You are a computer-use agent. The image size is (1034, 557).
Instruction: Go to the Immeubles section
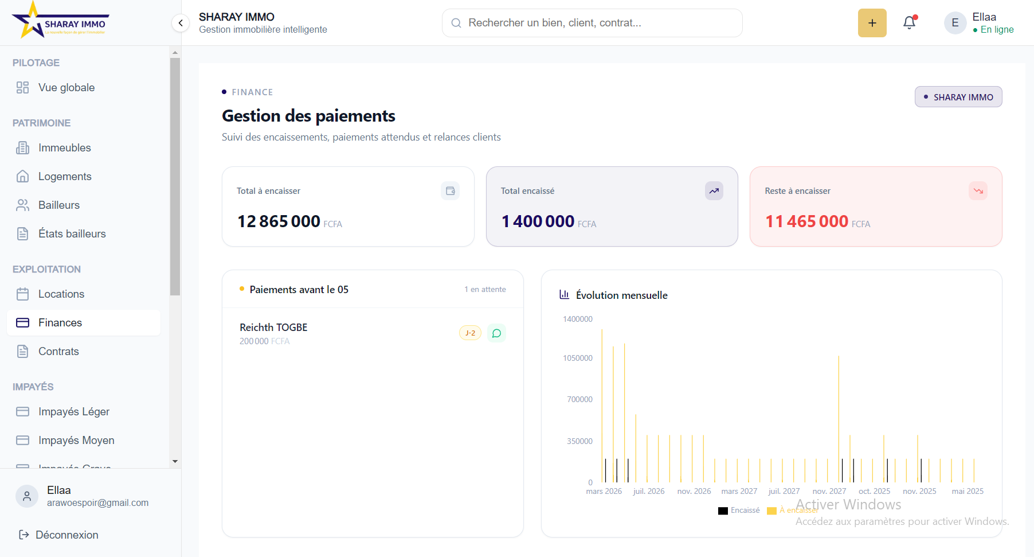point(64,148)
